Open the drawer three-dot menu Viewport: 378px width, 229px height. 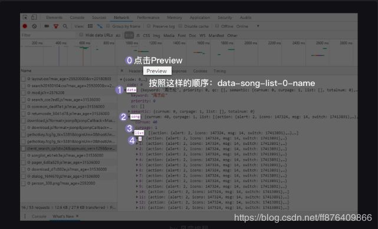[x=25, y=216]
